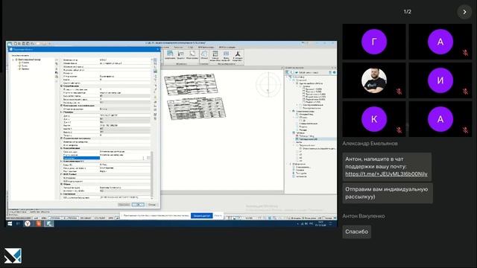Screen dimensions: 477x268
Task: Click the ellipsis button in the highlighted row
Action: click(x=148, y=158)
